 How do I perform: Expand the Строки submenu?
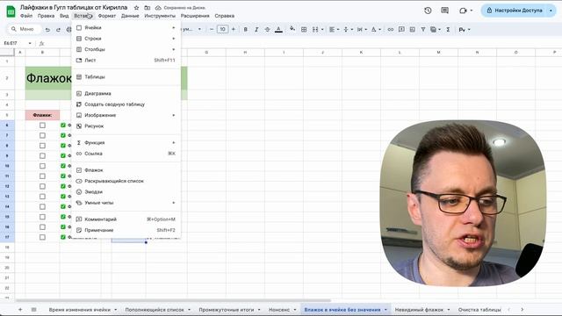(126, 39)
